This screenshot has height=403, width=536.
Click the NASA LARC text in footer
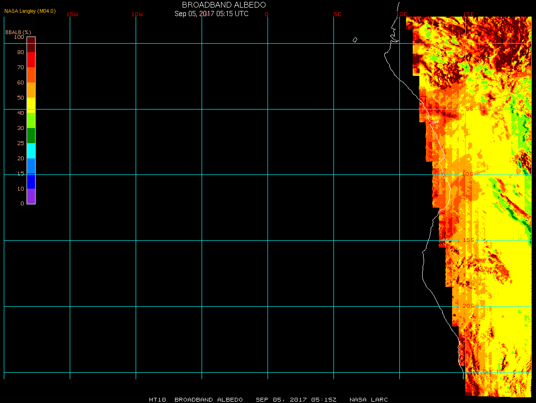369,400
